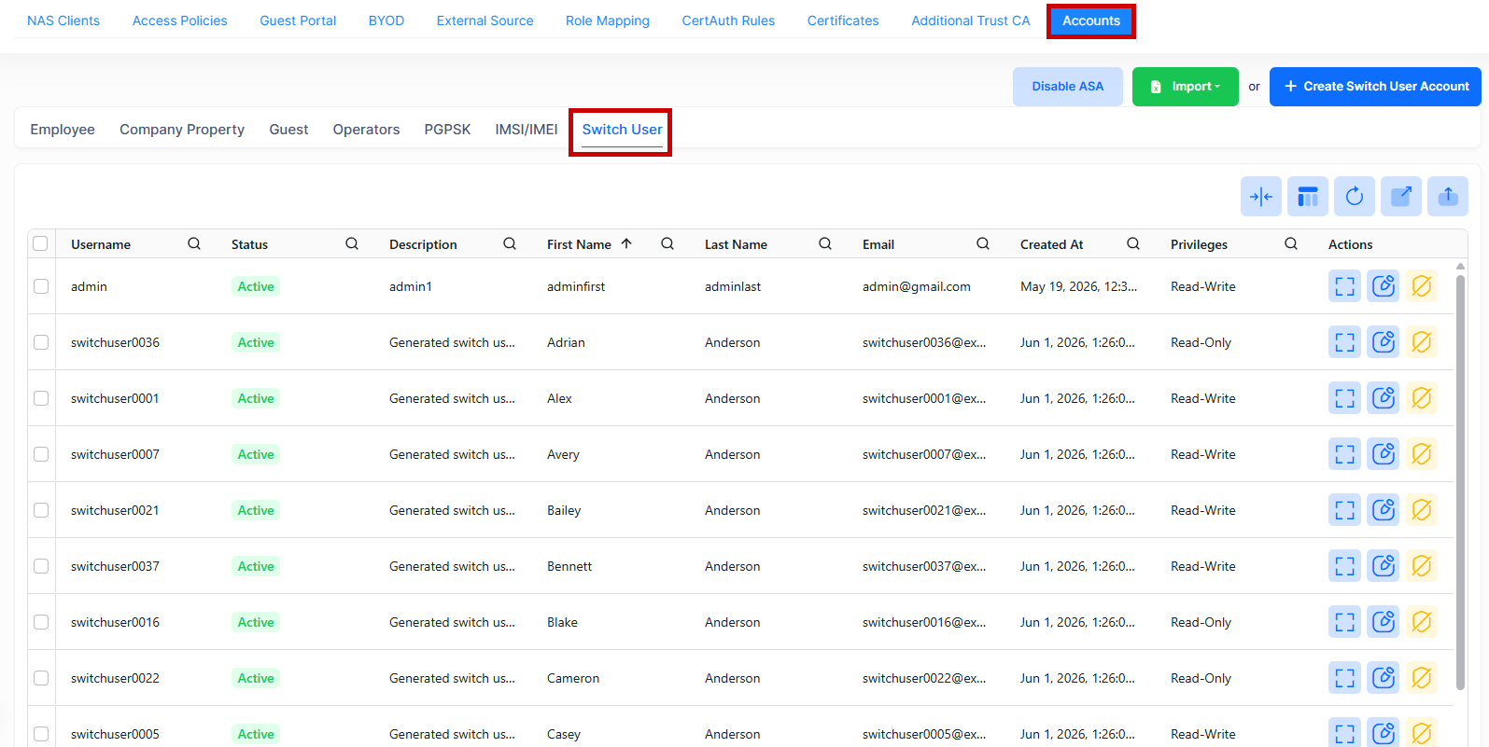Click the Created At column header

tap(1052, 244)
